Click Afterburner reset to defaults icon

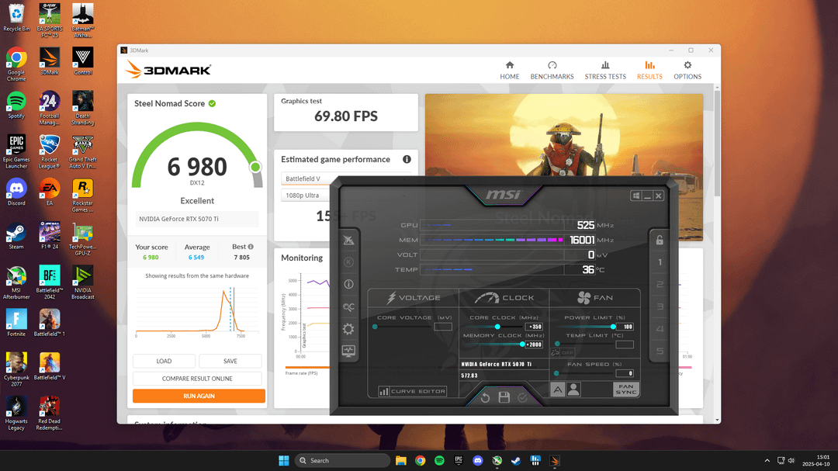tap(485, 397)
